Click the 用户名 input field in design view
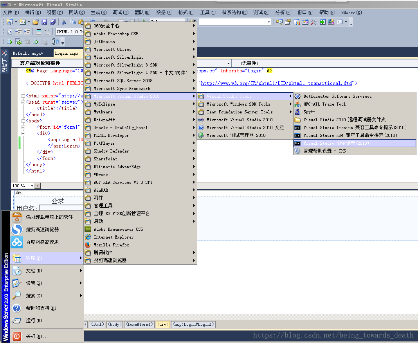 click(61, 208)
